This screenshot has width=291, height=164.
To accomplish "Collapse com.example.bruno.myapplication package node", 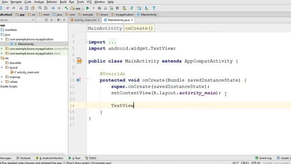I will (x=2, y=39).
